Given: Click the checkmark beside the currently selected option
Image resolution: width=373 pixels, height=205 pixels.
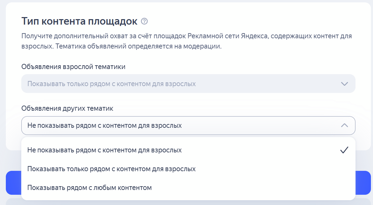Looking at the screenshot, I should click(345, 149).
